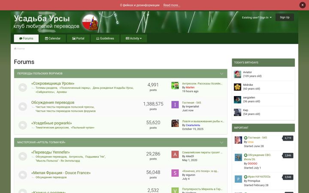Click Imperialist's purple I avatar
This screenshot has height=193, width=309.
175,105
